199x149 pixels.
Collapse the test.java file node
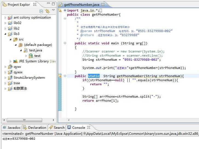[21, 50]
